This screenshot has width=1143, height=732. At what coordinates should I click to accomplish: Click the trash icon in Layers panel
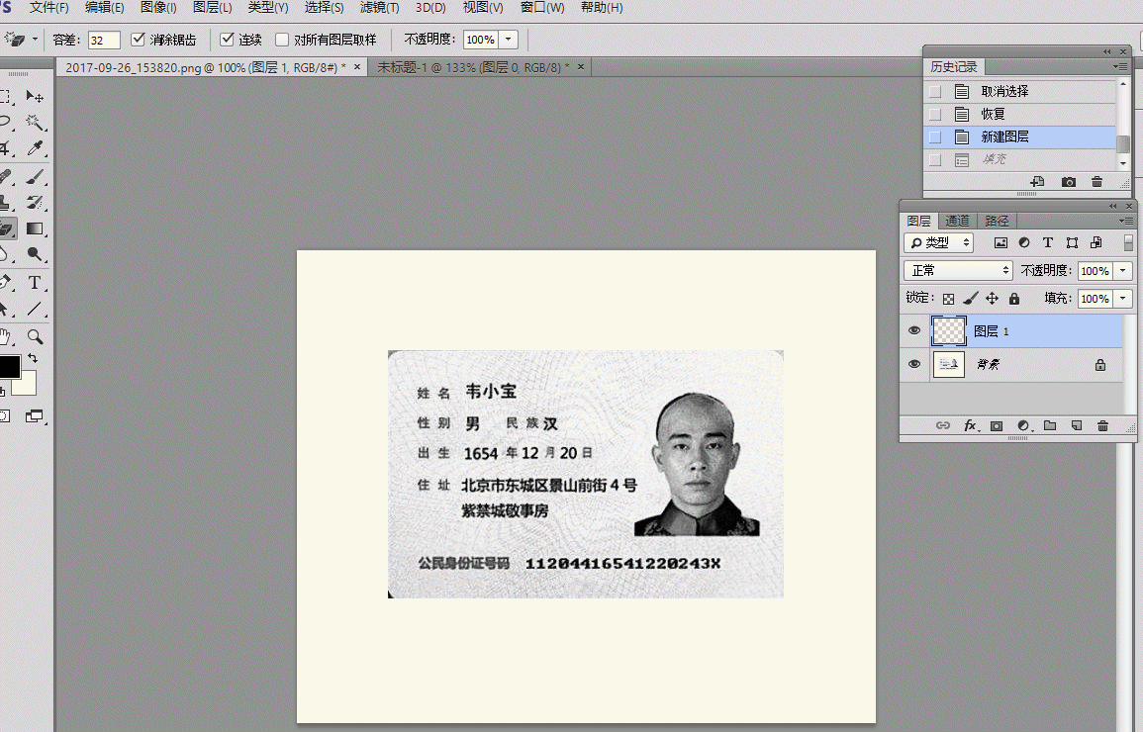click(x=1102, y=425)
